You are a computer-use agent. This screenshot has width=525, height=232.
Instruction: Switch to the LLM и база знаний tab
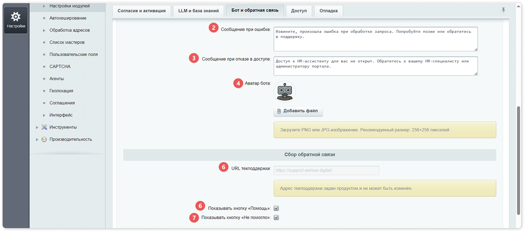(x=199, y=11)
